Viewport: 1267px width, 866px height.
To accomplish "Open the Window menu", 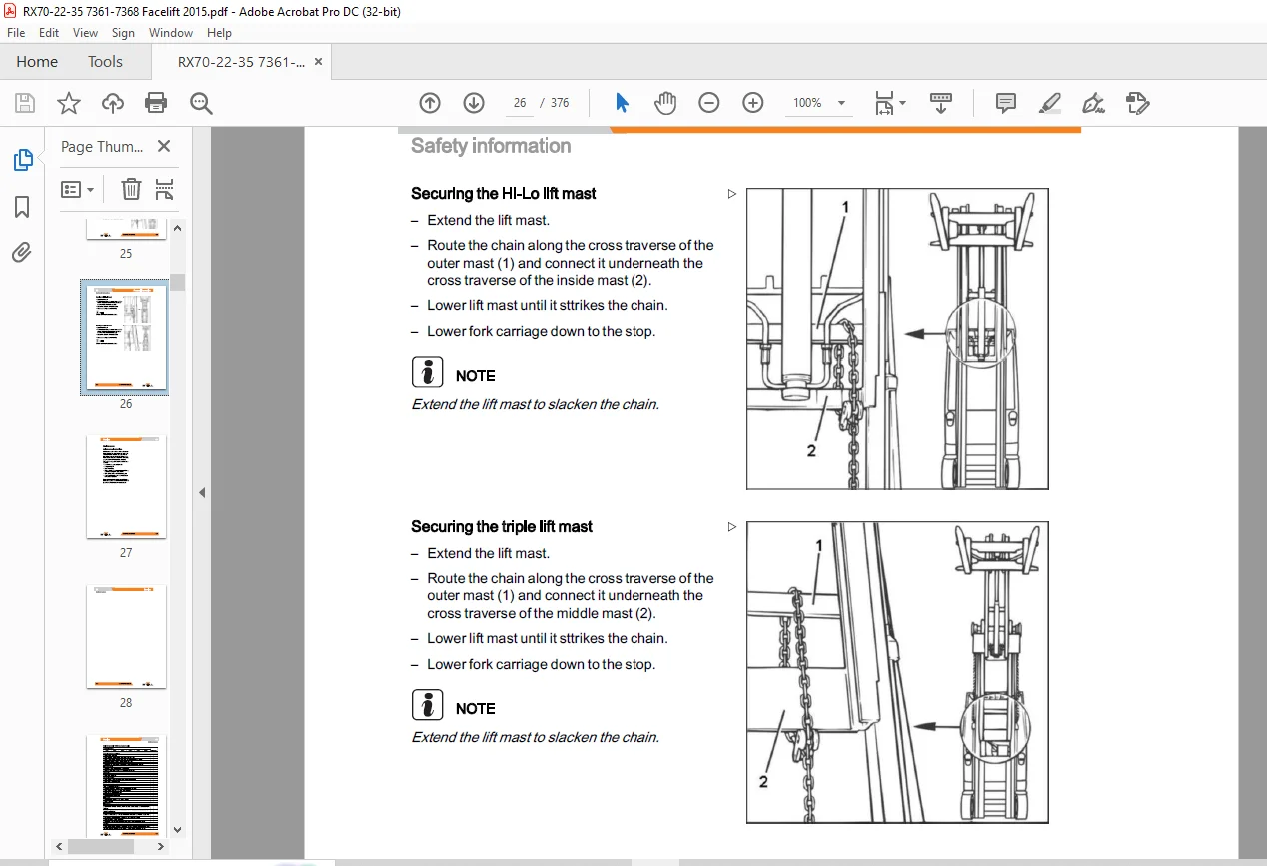I will [x=171, y=33].
